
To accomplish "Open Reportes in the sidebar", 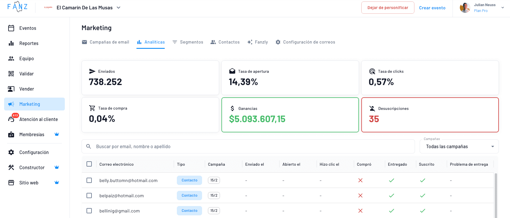I will click(34, 43).
